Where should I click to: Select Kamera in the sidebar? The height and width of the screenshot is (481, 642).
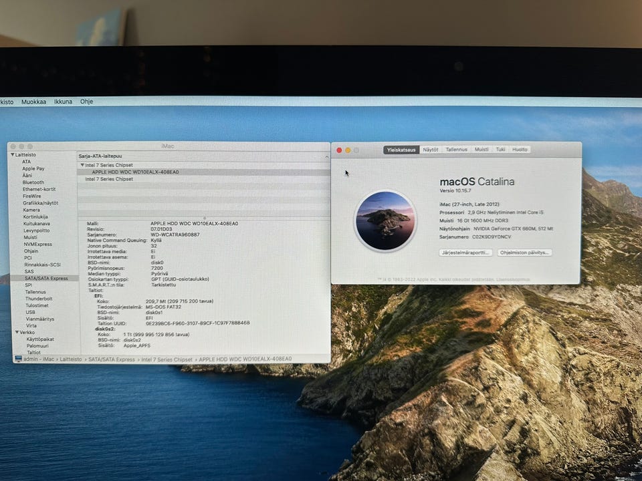[31, 210]
